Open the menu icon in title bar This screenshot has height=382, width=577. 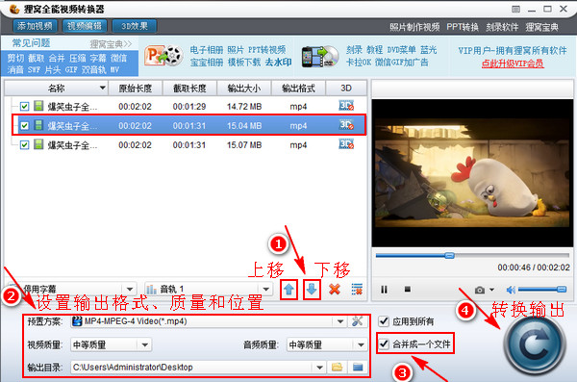(x=515, y=10)
